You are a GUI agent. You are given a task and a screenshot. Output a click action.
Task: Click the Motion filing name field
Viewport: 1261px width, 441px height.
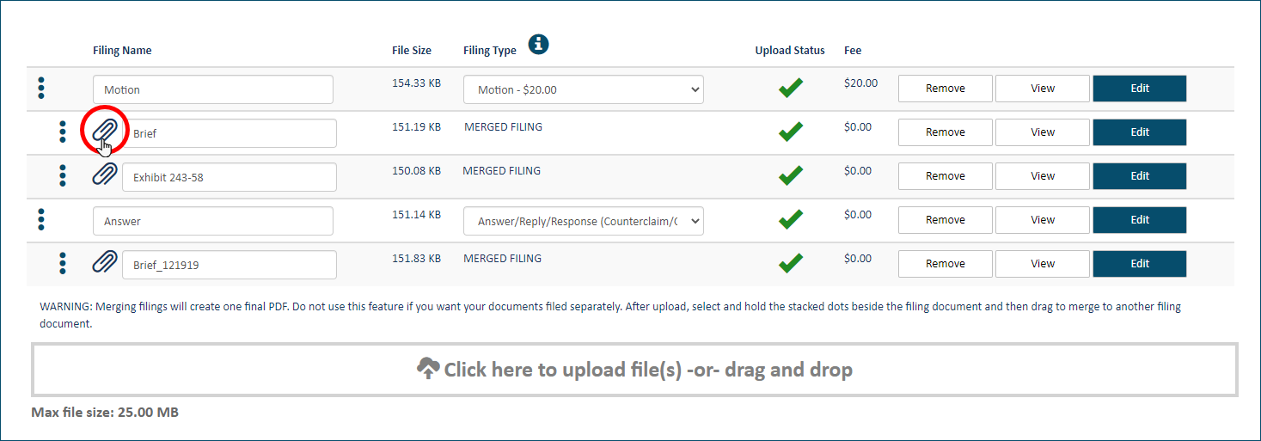click(x=213, y=89)
